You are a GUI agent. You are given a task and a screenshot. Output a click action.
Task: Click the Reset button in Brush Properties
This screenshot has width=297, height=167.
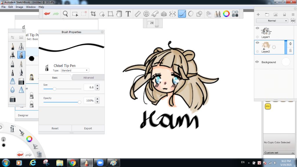tap(55, 128)
